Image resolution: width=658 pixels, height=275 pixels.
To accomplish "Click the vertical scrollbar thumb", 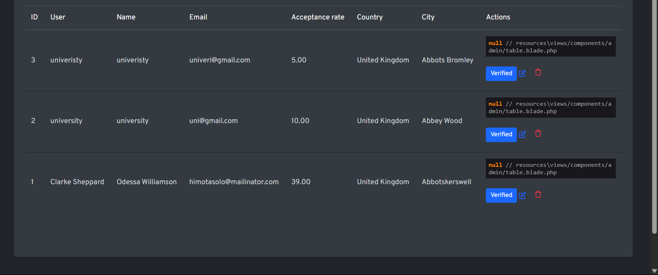I will pyautogui.click(x=654, y=116).
